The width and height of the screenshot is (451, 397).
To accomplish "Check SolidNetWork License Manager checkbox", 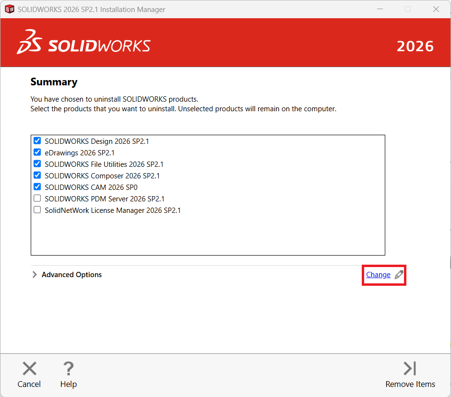I will click(37, 210).
